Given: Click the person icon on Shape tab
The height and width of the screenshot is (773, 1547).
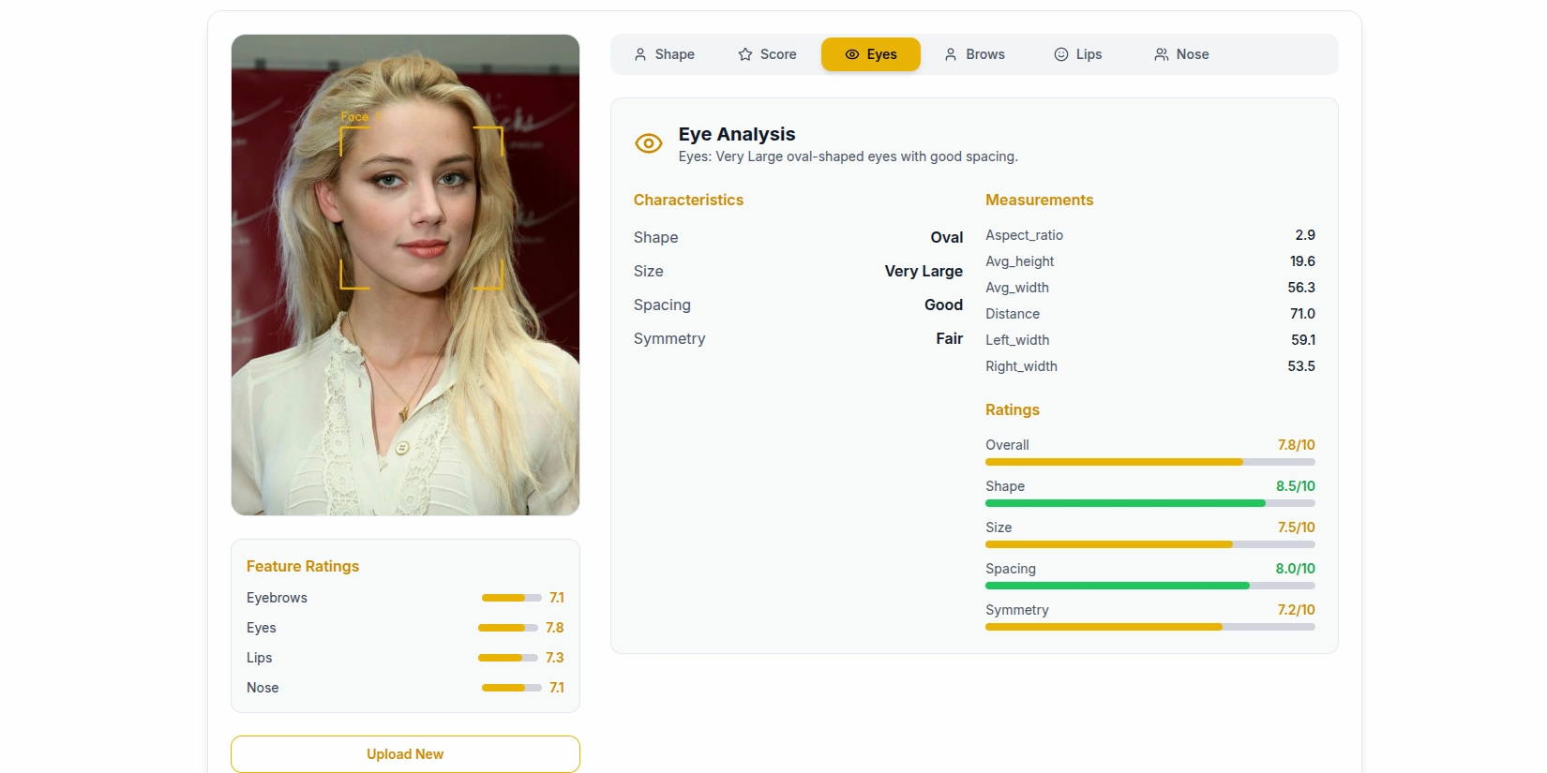Looking at the screenshot, I should tap(640, 54).
